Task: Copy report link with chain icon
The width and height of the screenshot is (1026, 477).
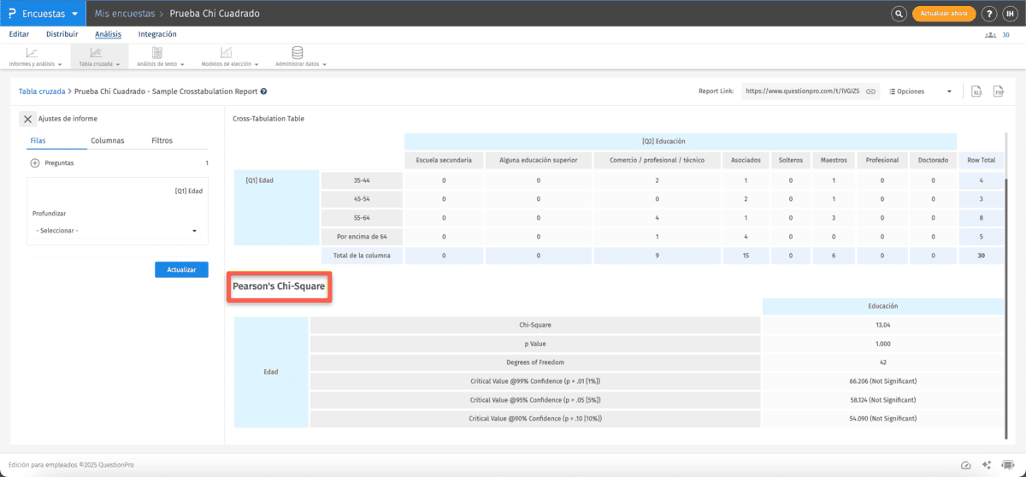Action: [x=870, y=91]
